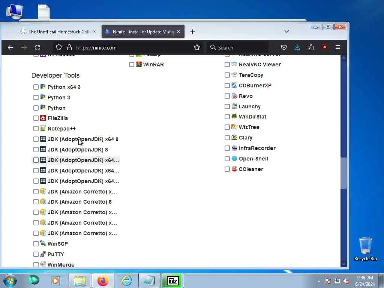384x288 pixels.
Task: Click the WinSCP app icon
Action: (43, 243)
